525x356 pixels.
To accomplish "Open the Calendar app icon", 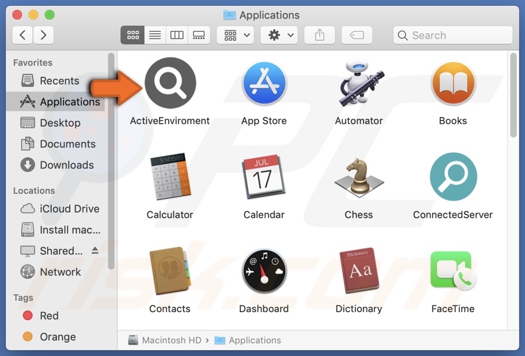I will pyautogui.click(x=264, y=177).
